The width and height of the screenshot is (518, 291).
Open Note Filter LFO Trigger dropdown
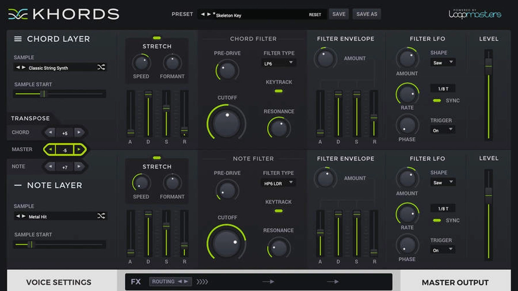(x=442, y=250)
